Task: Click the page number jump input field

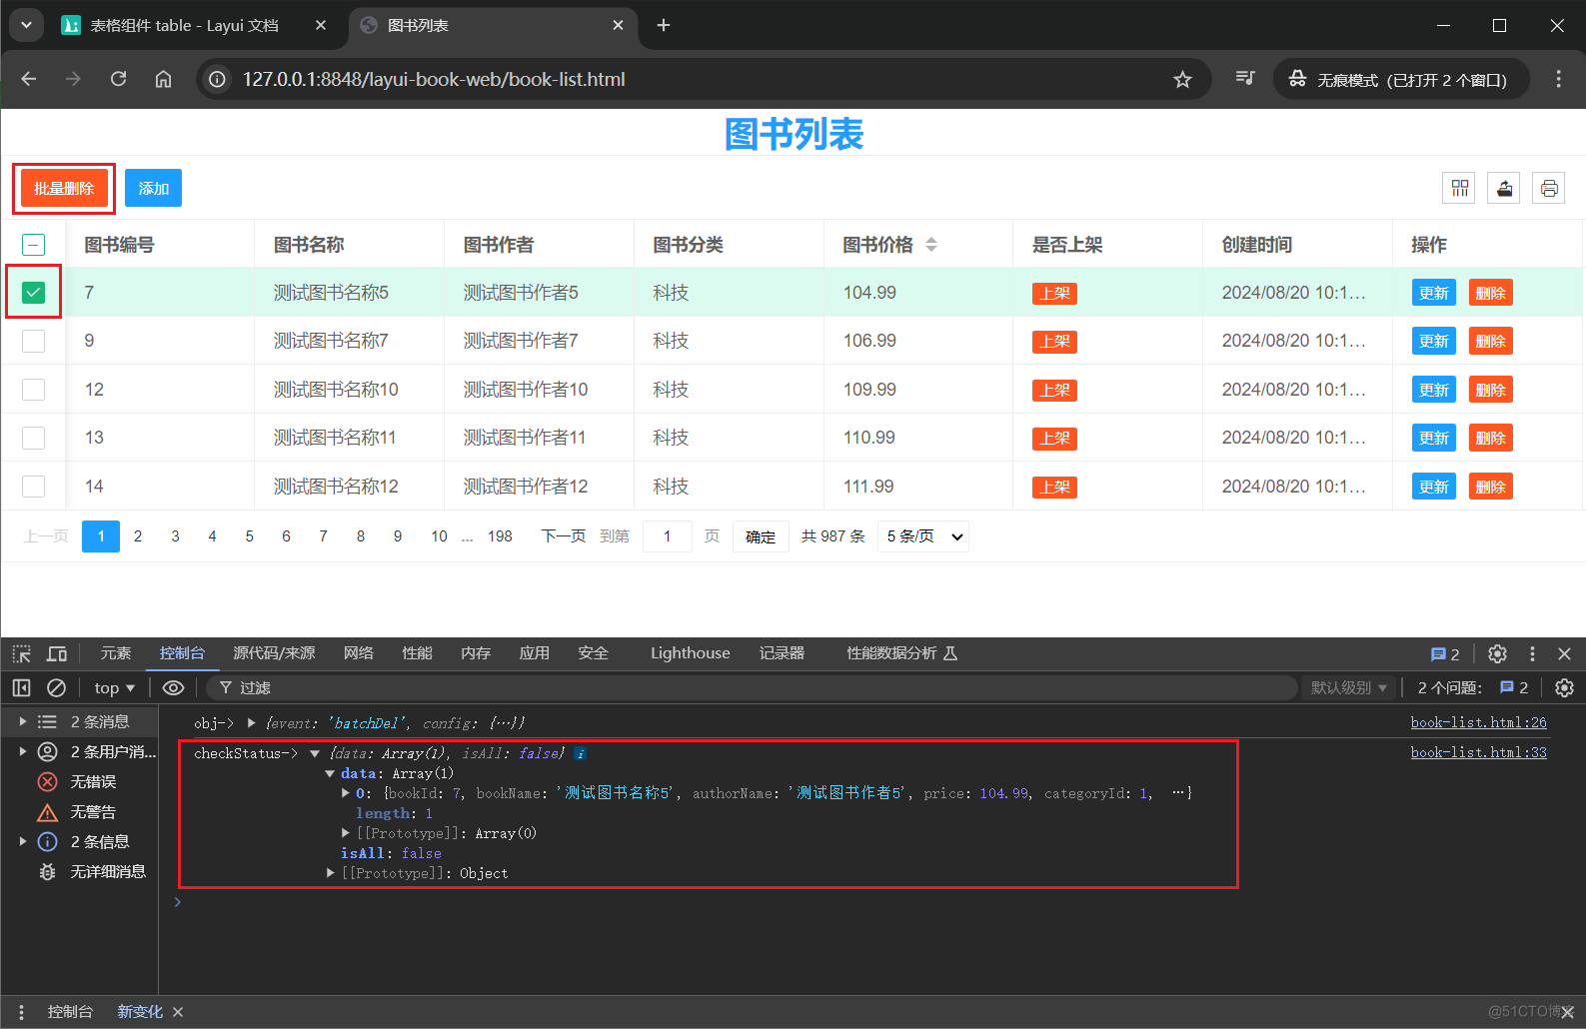Action: click(x=668, y=536)
